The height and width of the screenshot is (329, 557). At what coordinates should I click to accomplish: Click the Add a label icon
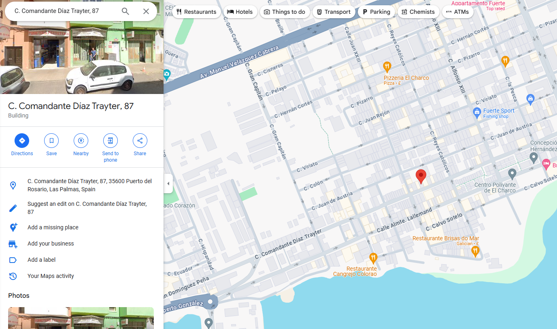(13, 260)
